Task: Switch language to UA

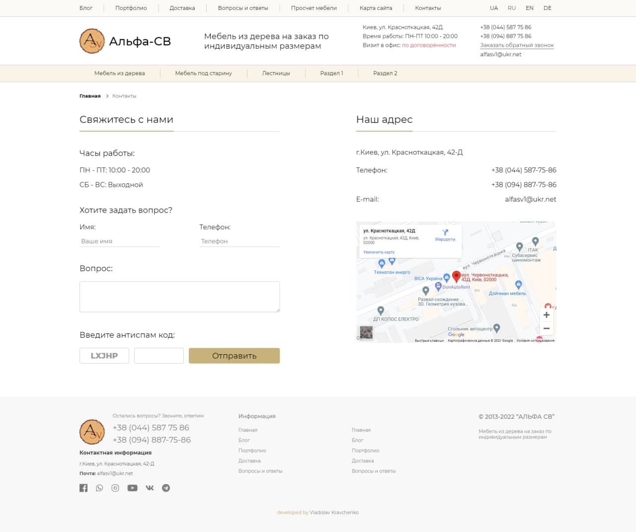Action: tap(494, 8)
